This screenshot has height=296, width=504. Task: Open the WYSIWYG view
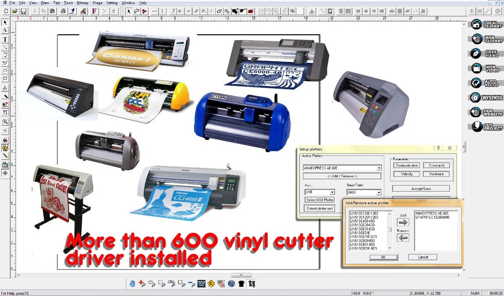476,97
